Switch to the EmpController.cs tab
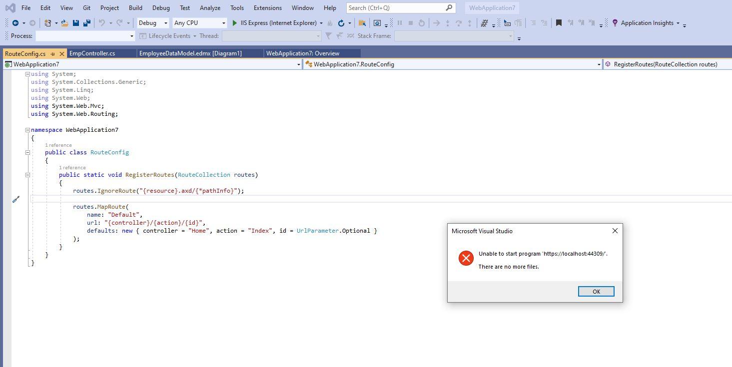Viewport: 732px width, 367px height. (93, 53)
